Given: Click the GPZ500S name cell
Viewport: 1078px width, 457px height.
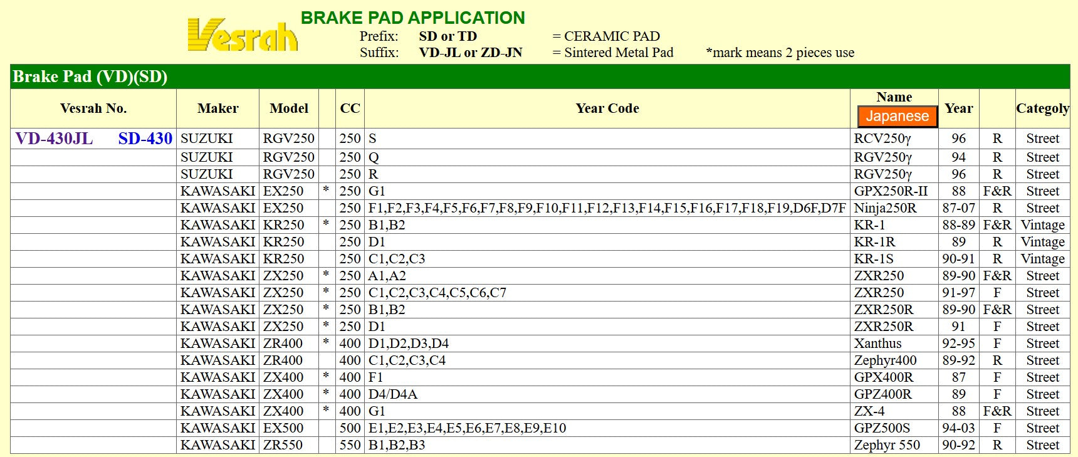Looking at the screenshot, I should coord(881,428).
